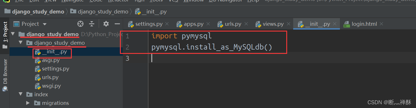This screenshot has height=108, width=416.
Task: Switch to the urls.py editor tab
Action: click(x=229, y=24)
